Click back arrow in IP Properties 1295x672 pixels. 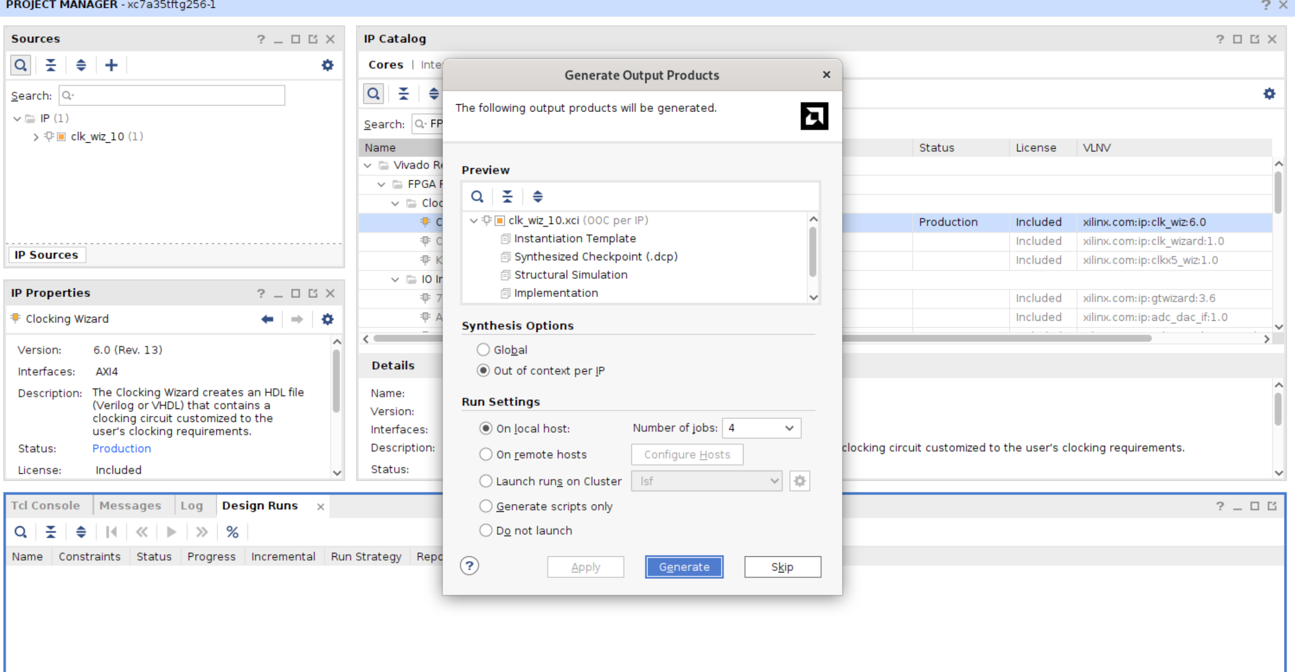(x=267, y=319)
